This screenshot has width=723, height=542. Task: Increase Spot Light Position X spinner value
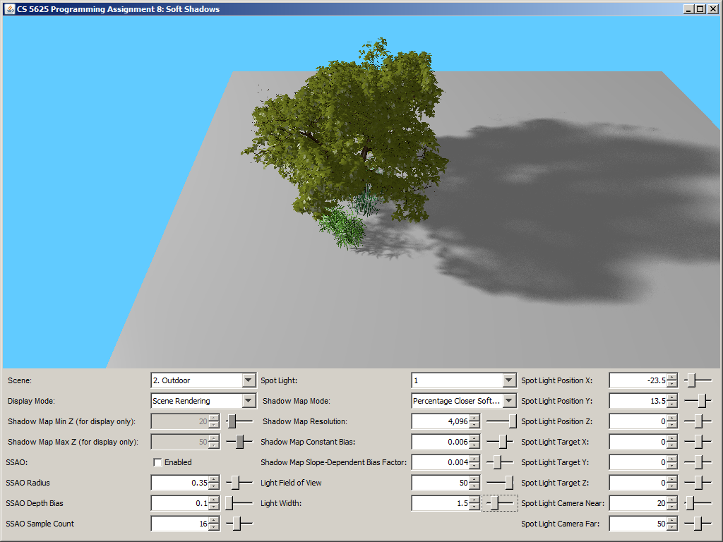[671, 377]
